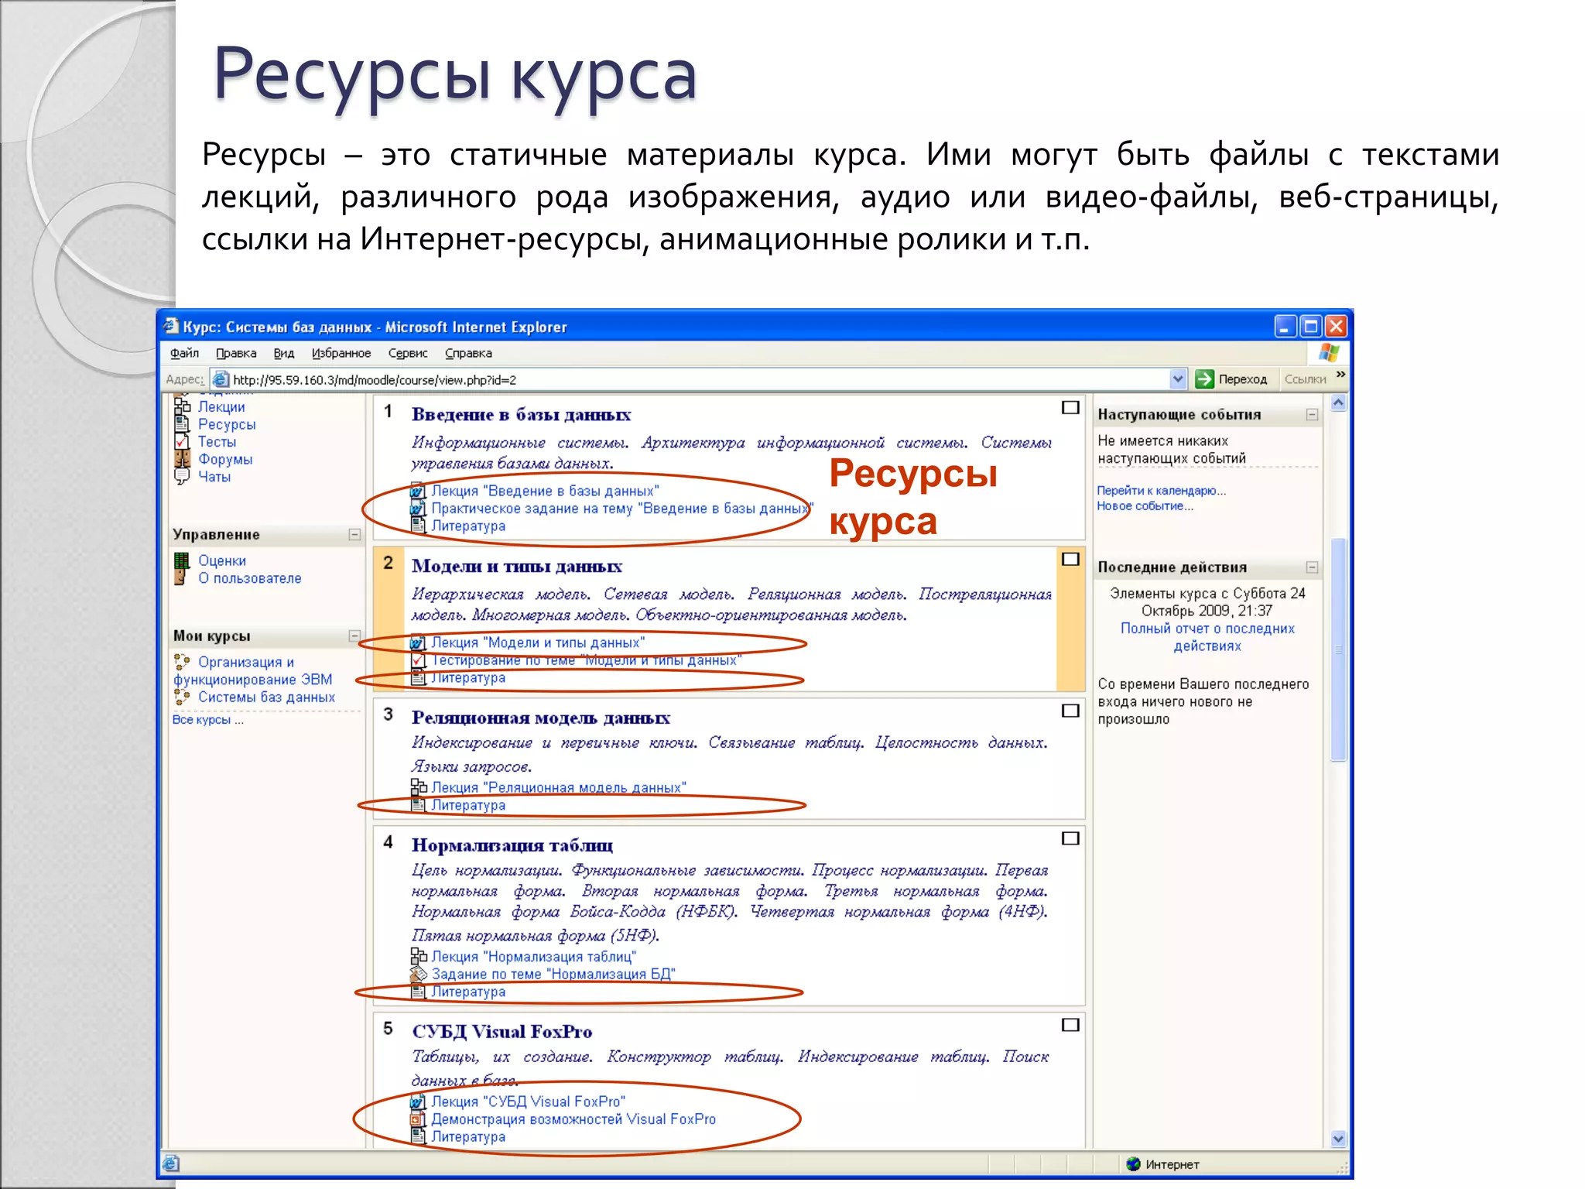Click the Internet Explorer status bar page icon
This screenshot has width=1585, height=1189.
pos(172,1163)
